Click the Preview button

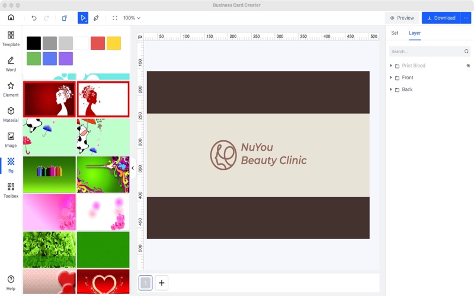click(x=402, y=18)
